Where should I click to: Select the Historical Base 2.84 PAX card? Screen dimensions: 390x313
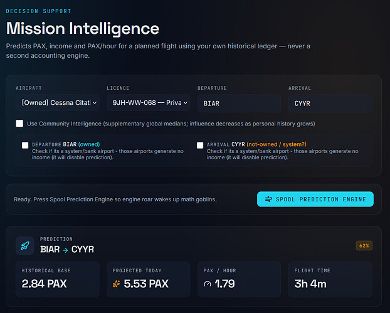click(x=58, y=279)
